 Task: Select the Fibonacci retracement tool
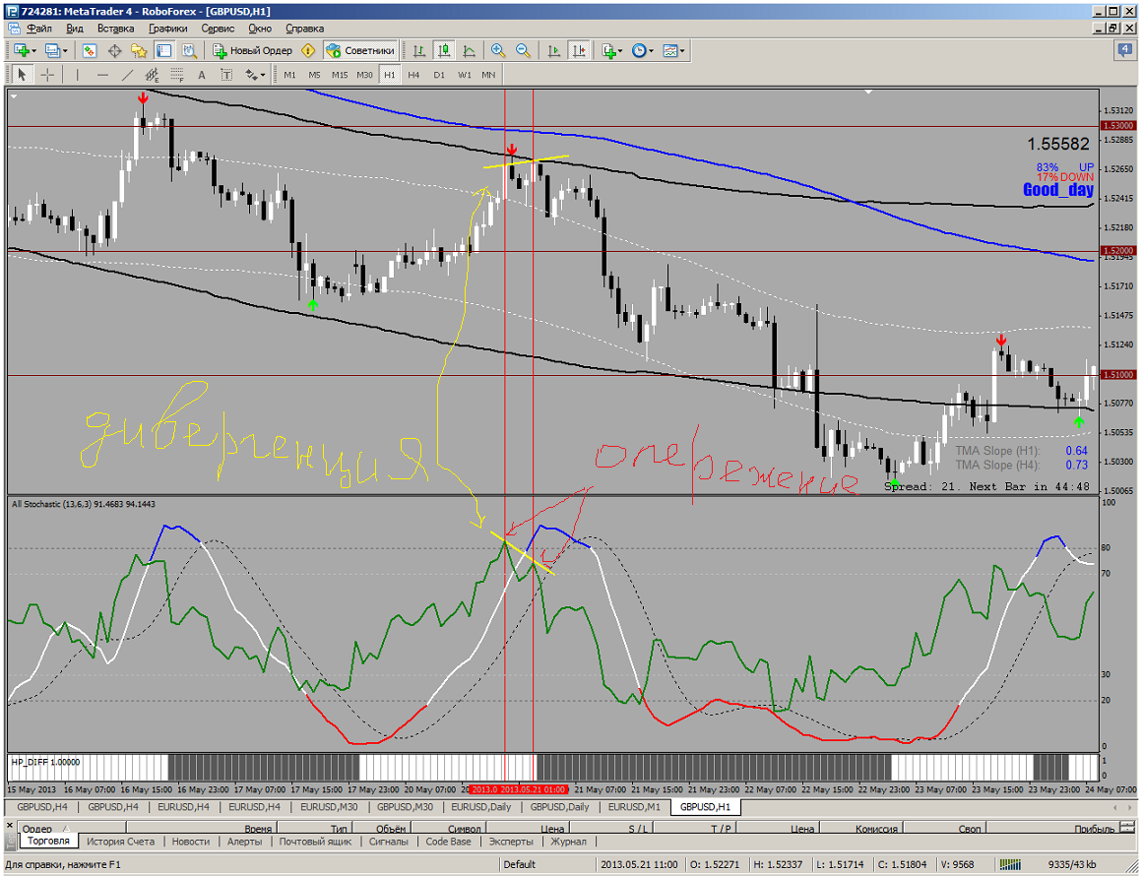pyautogui.click(x=177, y=74)
